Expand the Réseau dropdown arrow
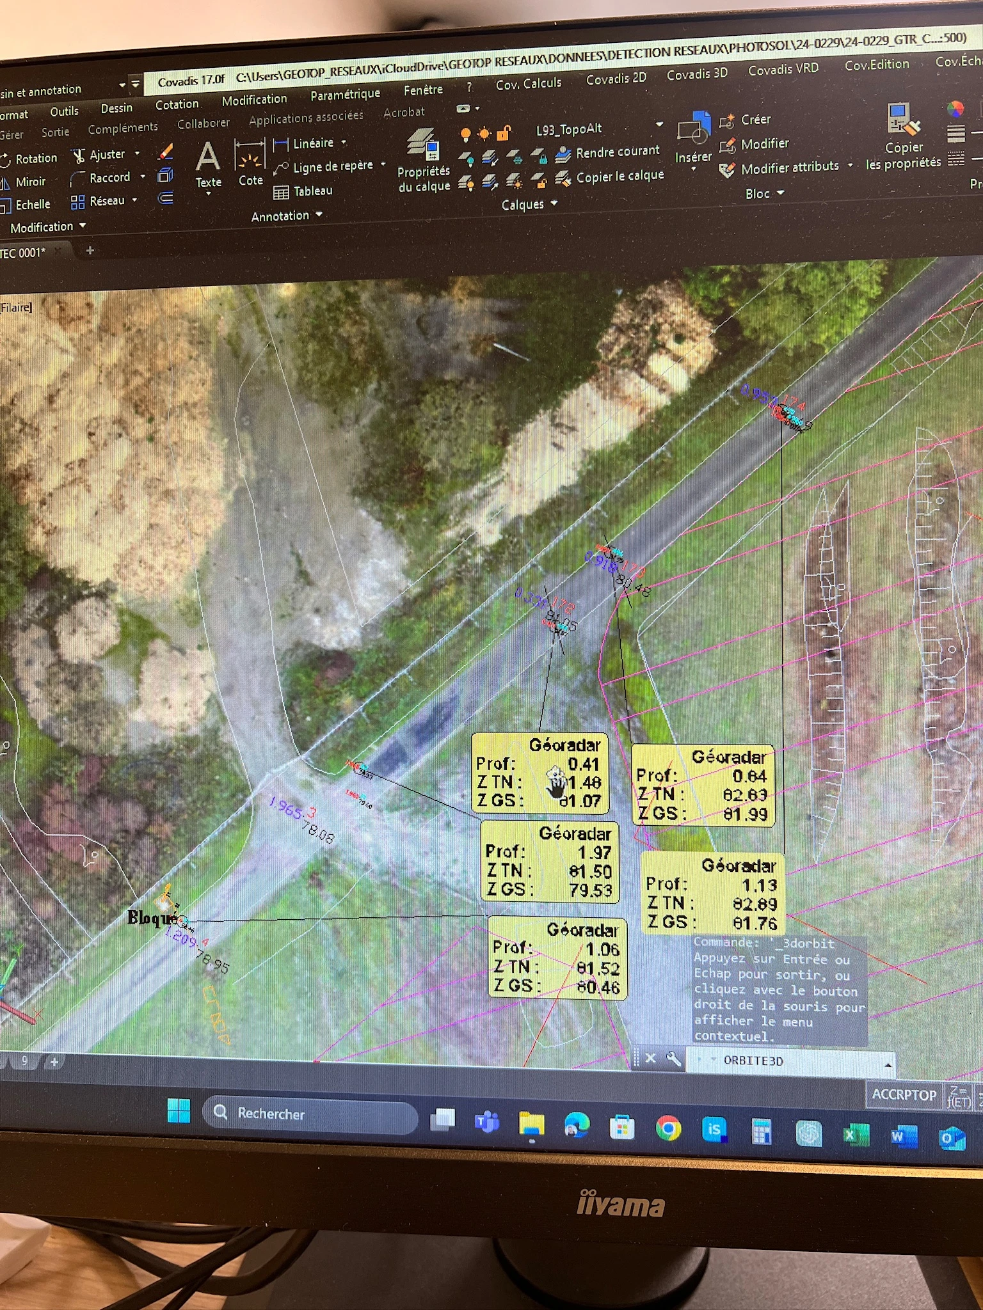Image resolution: width=983 pixels, height=1310 pixels. 134,200
